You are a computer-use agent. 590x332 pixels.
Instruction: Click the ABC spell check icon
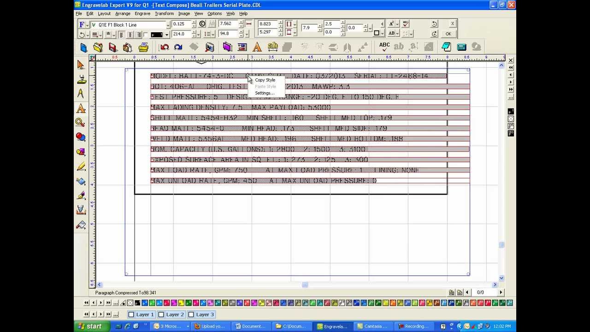coord(384,47)
